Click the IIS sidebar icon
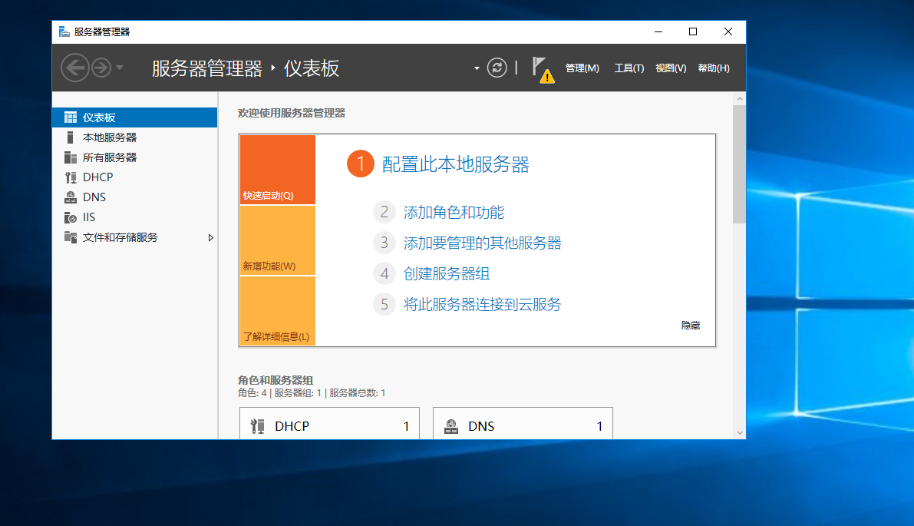 pos(71,217)
